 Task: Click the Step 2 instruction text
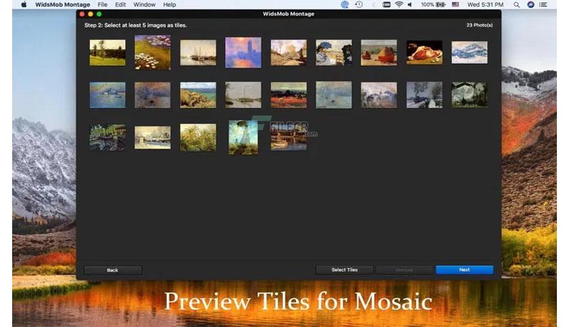135,25
